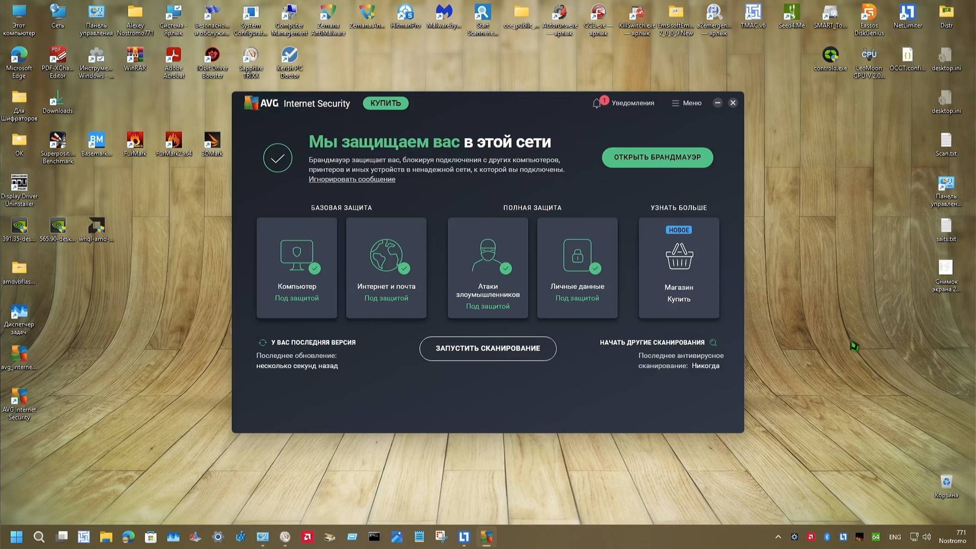Select the Adobe Acrobat desktop icon
Screen dimensions: 976x549
(x=174, y=63)
